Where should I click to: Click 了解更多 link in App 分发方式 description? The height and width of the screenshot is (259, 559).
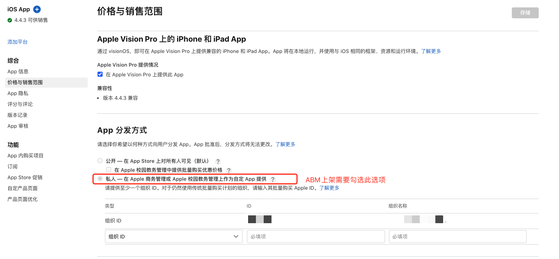tap(286, 144)
